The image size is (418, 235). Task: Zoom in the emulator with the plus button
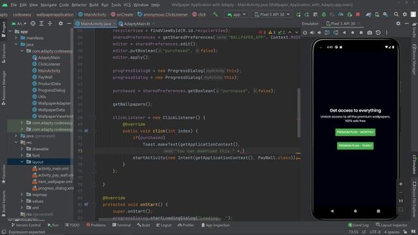pyautogui.click(x=400, y=184)
